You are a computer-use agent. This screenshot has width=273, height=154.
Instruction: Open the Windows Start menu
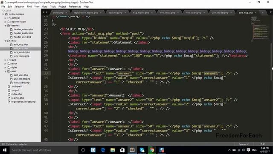(x=5, y=150)
